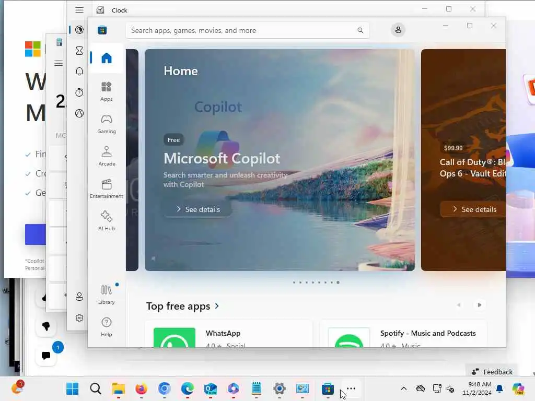
Task: Open Home in Microsoft Store sidebar
Action: point(107,58)
